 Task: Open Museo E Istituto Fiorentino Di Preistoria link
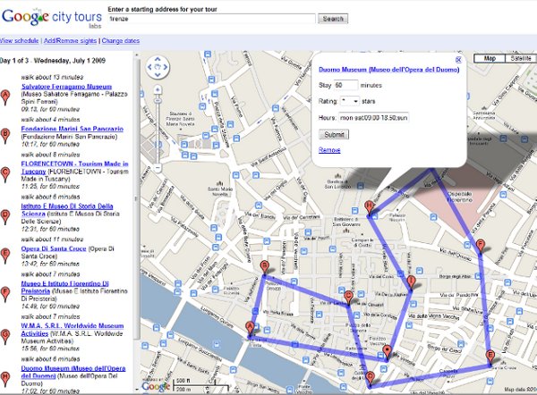click(64, 287)
